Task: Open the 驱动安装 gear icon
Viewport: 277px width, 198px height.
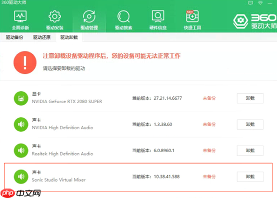Action: click(x=54, y=16)
